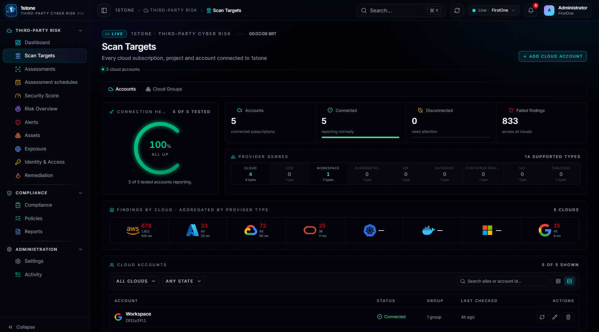Click the 1stone logo icon

tap(12, 10)
